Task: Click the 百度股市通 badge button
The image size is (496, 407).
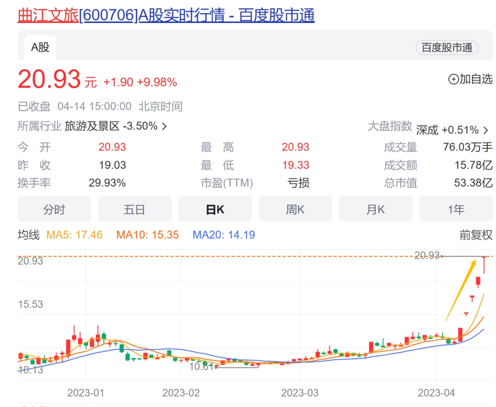Action: point(447,48)
